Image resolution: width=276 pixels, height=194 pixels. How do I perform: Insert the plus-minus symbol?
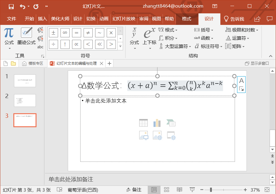pos(53,33)
